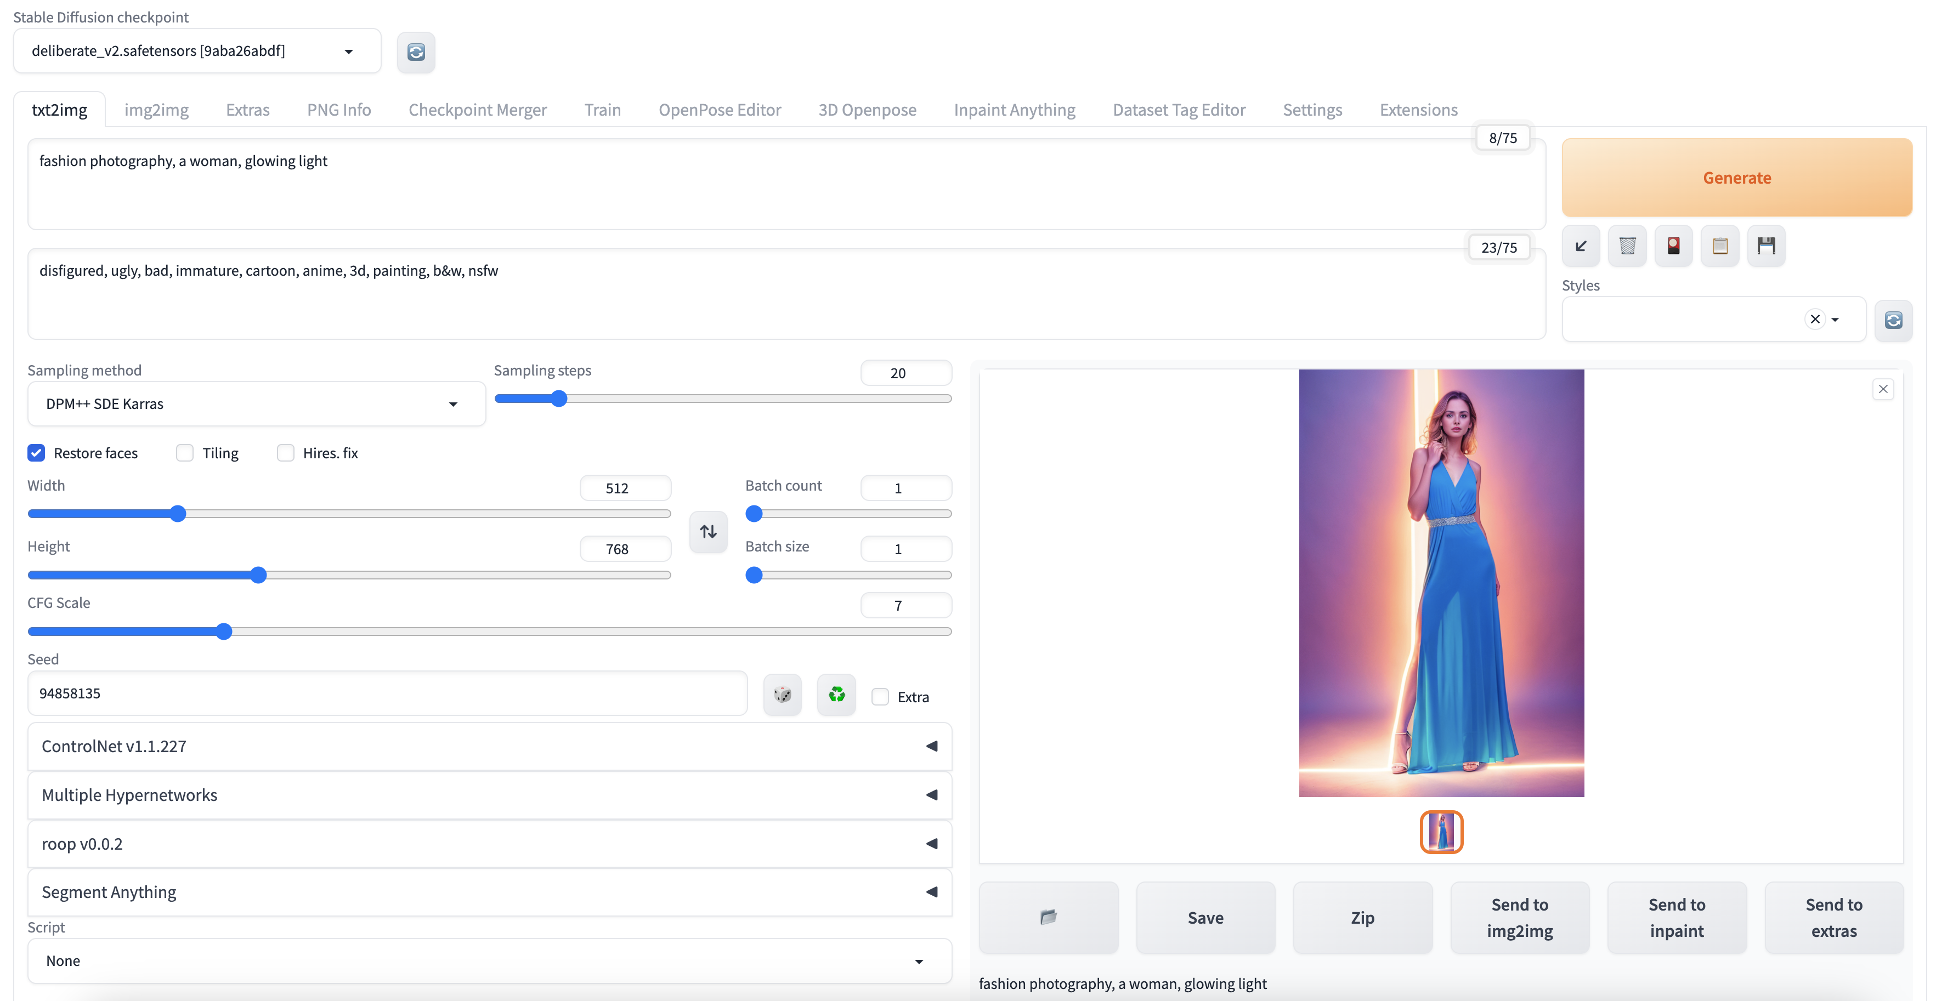Click the trash icon to clear prompt
The width and height of the screenshot is (1936, 1001).
[x=1627, y=246]
